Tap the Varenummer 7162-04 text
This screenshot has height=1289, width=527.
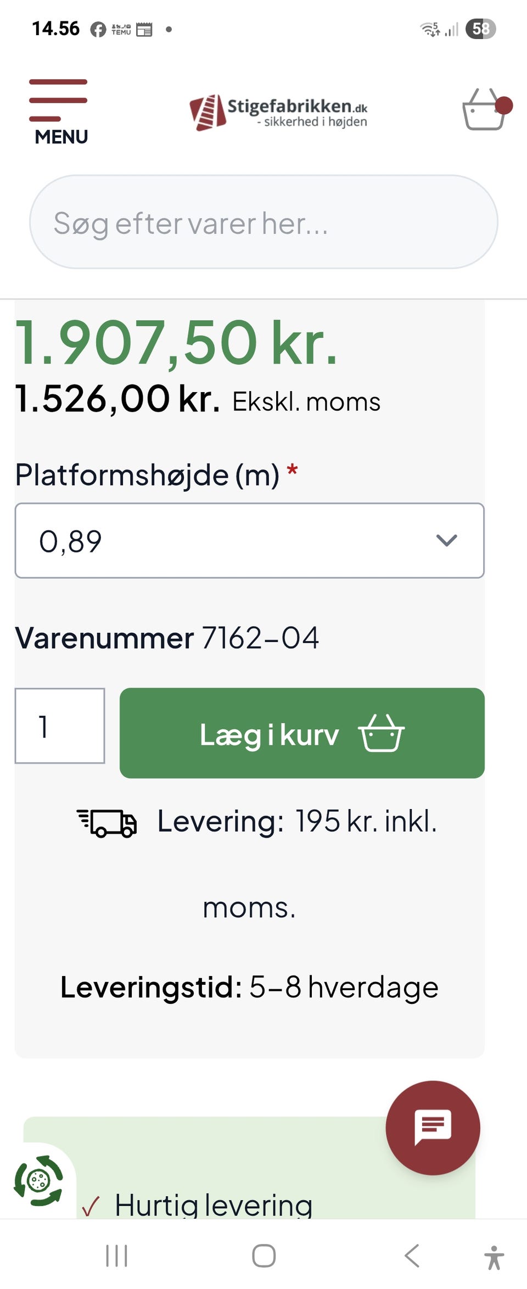coord(167,638)
